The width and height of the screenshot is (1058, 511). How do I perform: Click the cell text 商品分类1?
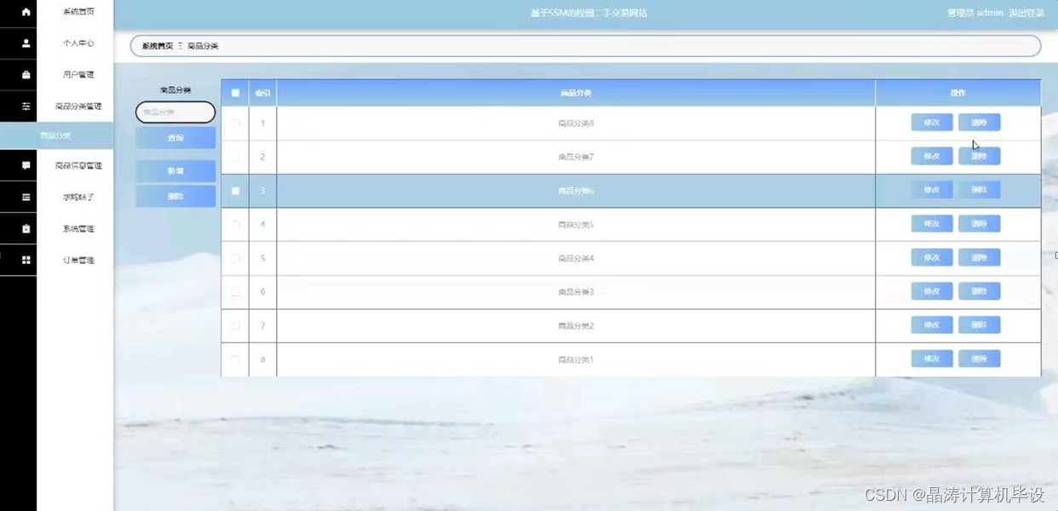point(576,359)
